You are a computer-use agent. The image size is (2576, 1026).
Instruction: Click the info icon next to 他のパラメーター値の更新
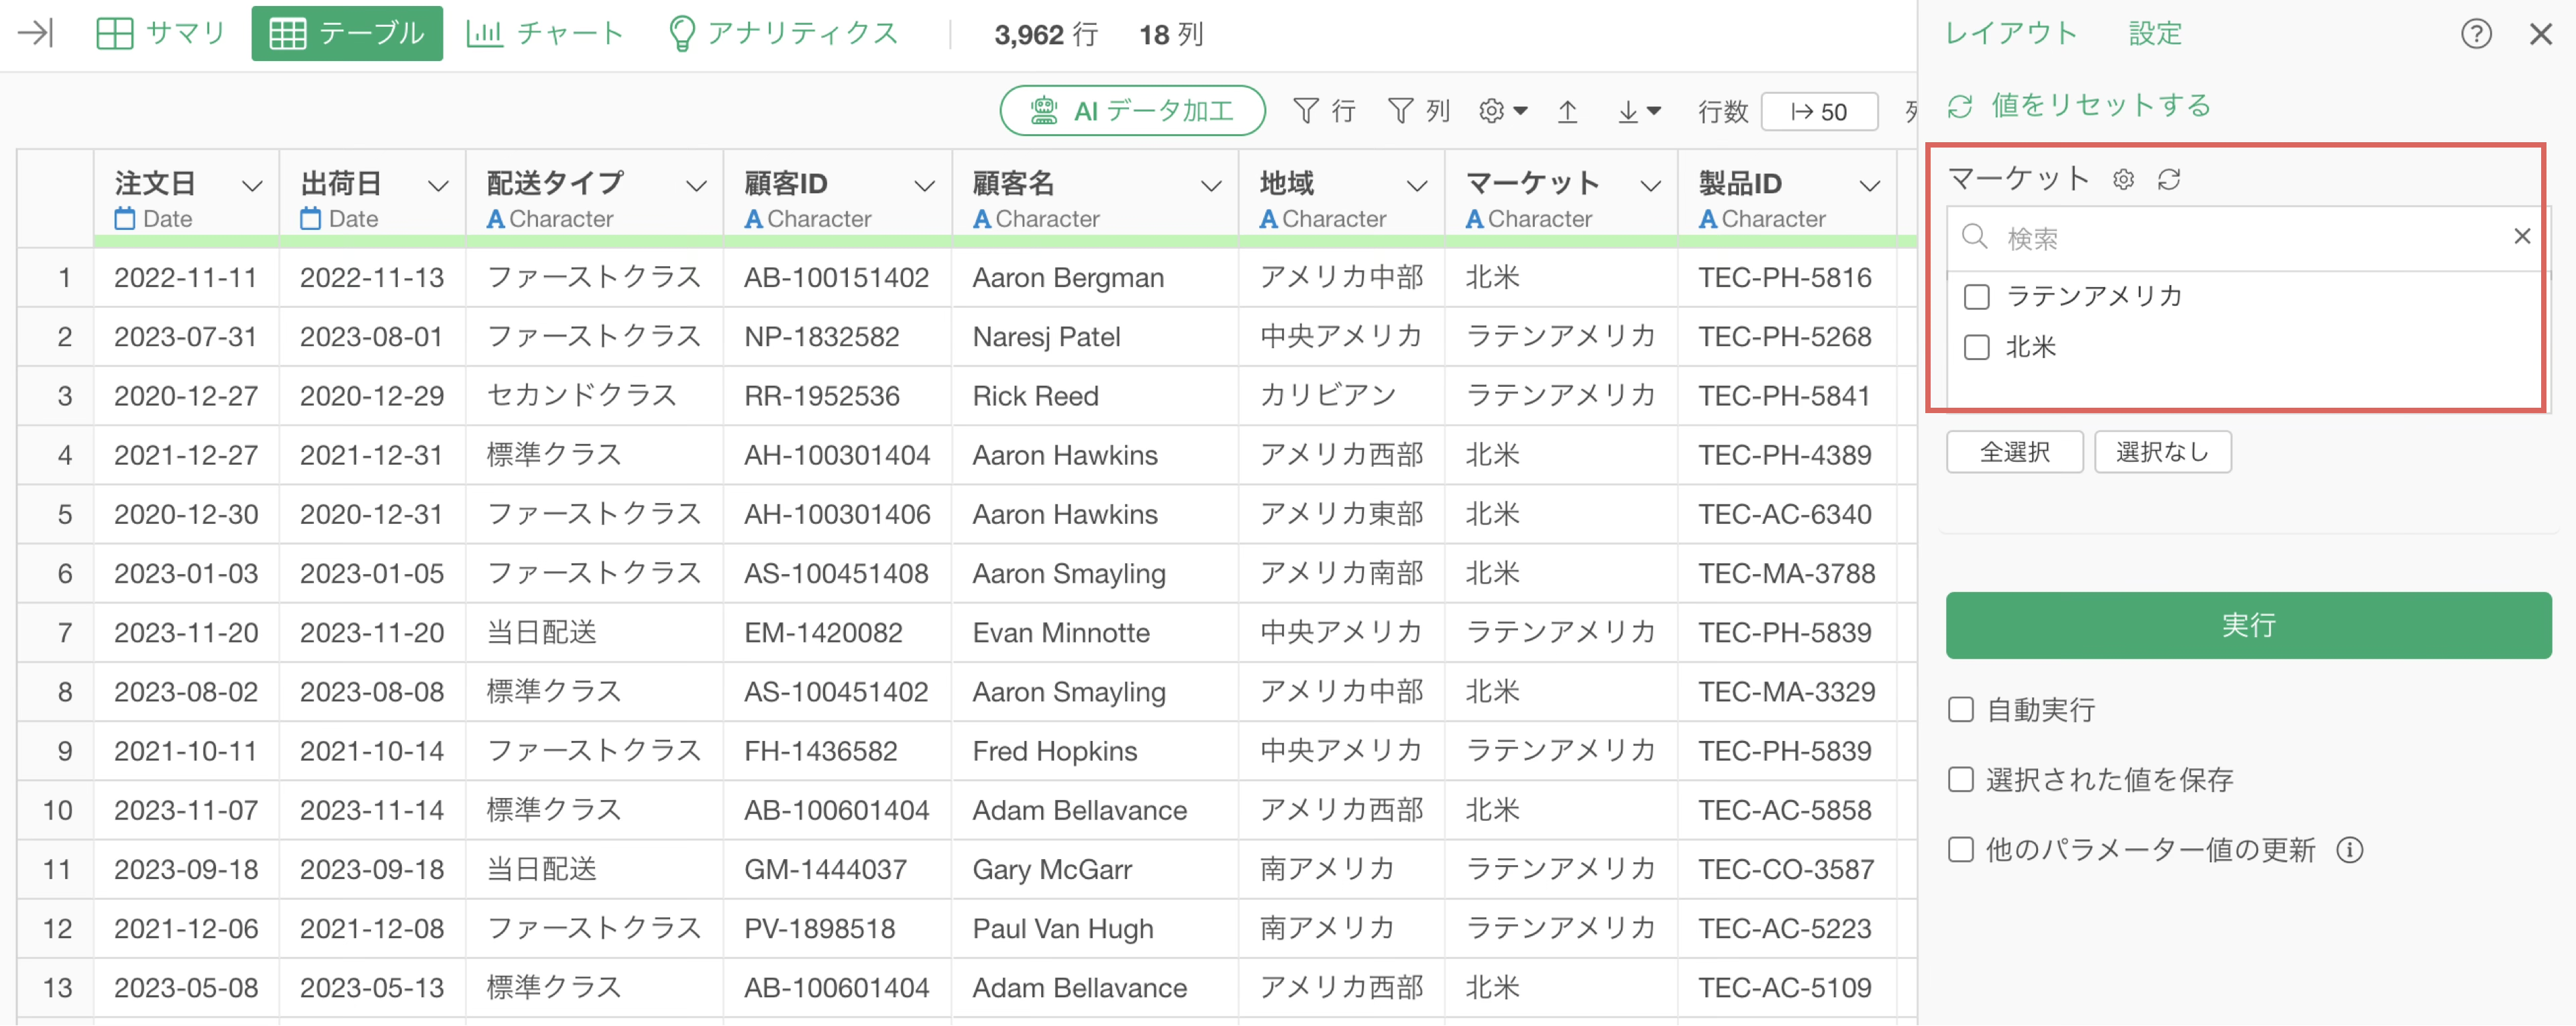(2349, 850)
